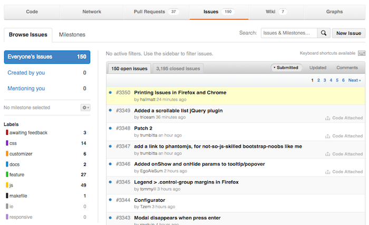Sort issues by Comments
This screenshot has width=369, height=225.
coord(347,67)
